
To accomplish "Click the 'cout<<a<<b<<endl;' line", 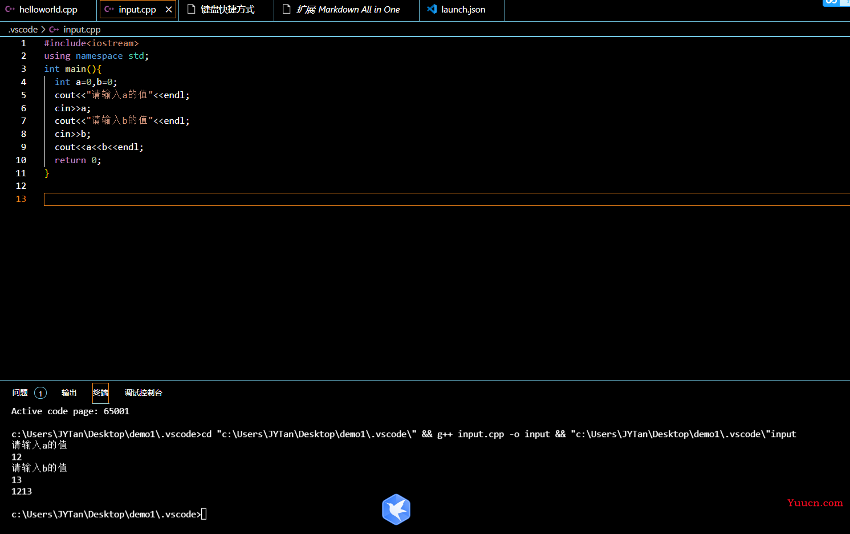I will 99,147.
